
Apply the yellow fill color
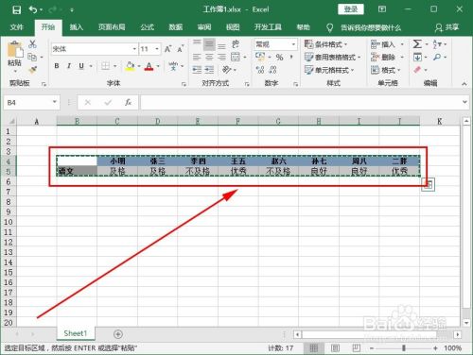click(x=130, y=66)
